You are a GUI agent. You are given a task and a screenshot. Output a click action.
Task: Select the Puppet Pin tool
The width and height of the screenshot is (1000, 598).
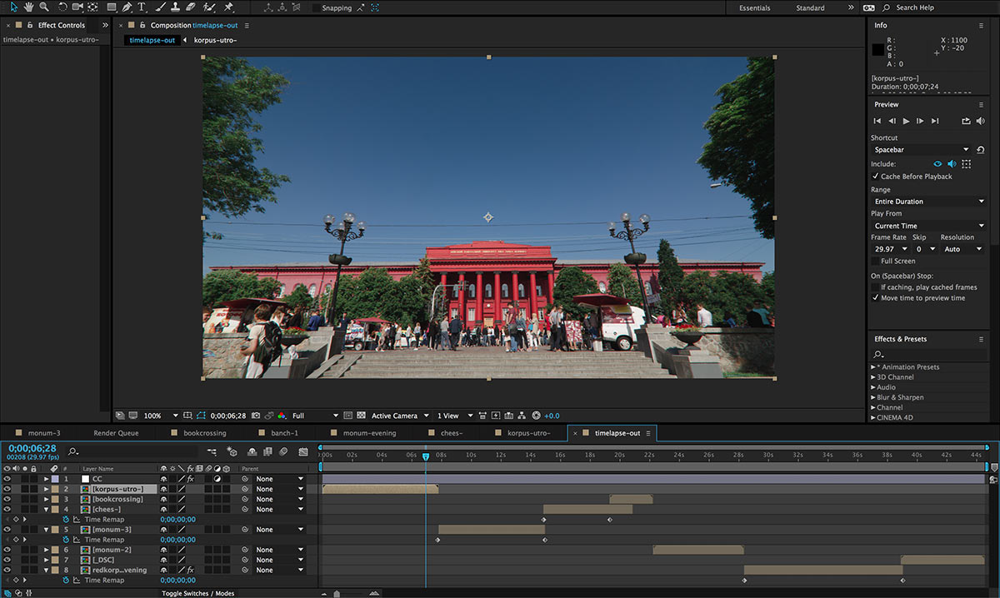[x=229, y=7]
